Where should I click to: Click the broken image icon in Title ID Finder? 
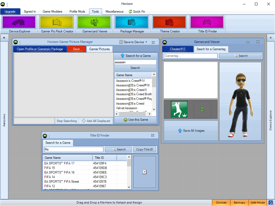click(144, 172)
